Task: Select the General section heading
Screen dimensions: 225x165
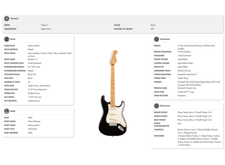Action: pyautogui.click(x=14, y=19)
